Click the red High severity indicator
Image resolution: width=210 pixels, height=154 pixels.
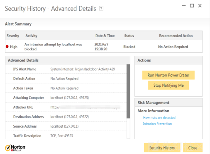[x=7, y=47]
